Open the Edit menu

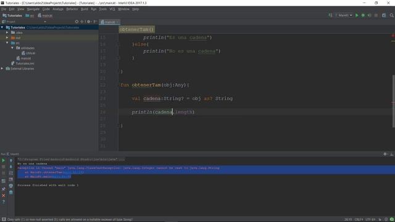click(12, 9)
